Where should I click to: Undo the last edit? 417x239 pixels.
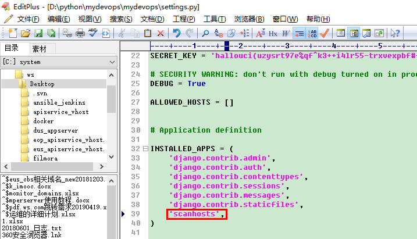(177, 33)
